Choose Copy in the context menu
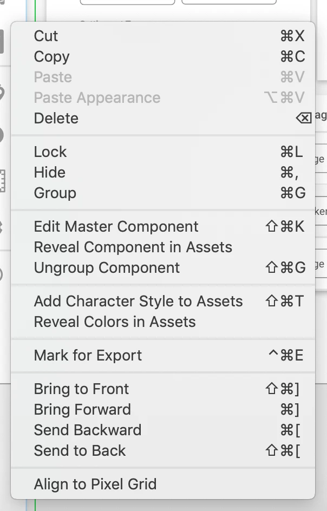 coord(51,57)
